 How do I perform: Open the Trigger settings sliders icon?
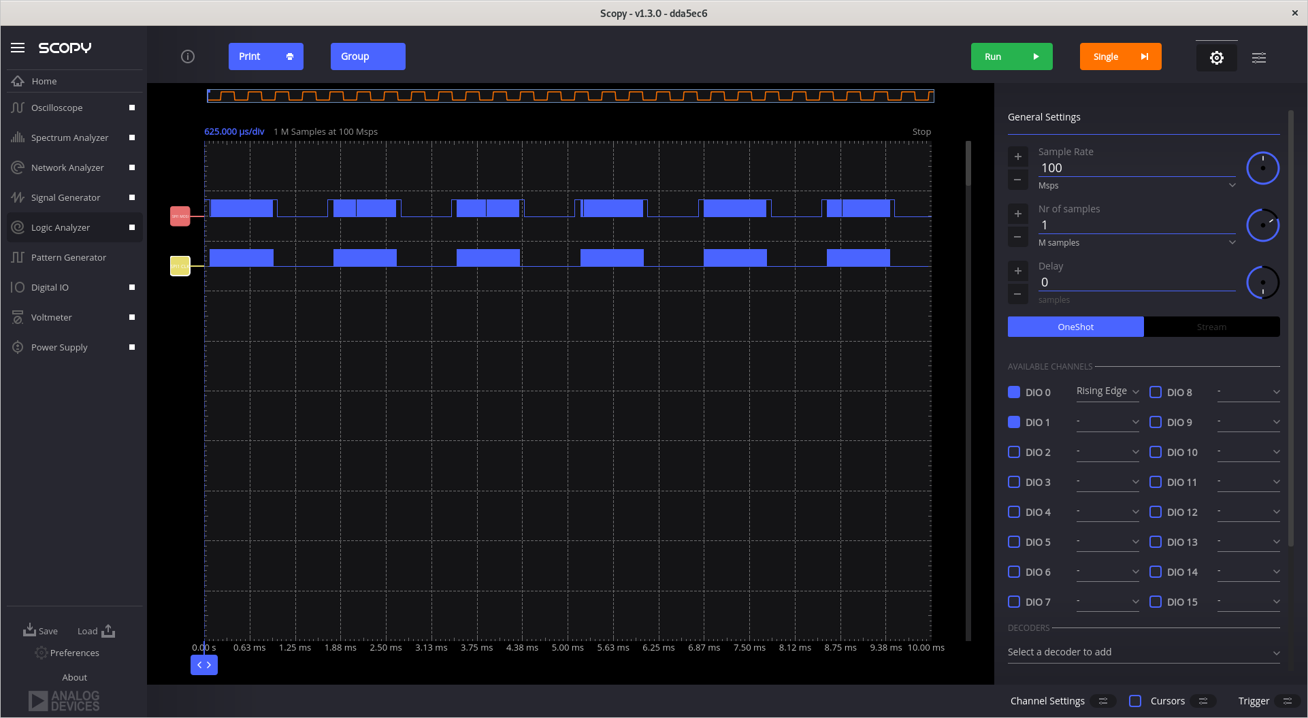coord(1287,701)
